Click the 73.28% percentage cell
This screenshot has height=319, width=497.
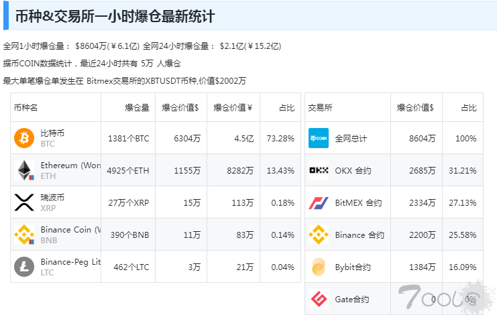coord(280,139)
